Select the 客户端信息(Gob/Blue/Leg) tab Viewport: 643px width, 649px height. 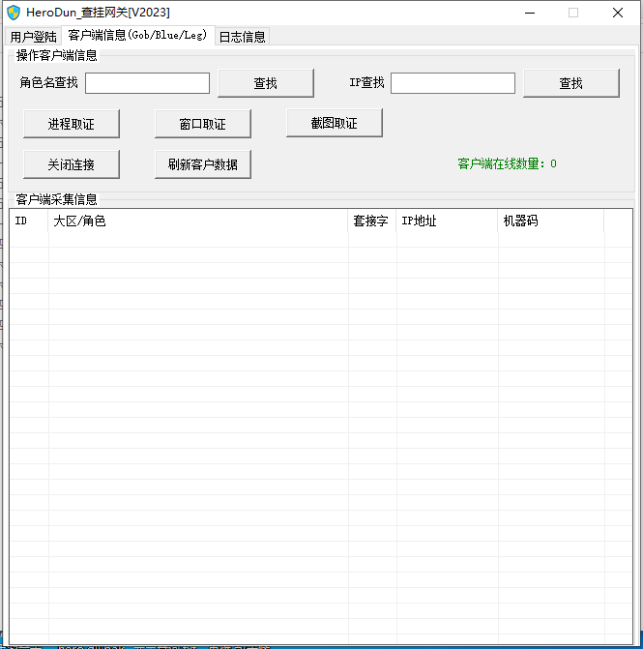pos(137,36)
